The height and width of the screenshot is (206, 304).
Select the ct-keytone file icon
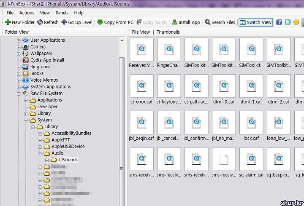pyautogui.click(x=169, y=86)
